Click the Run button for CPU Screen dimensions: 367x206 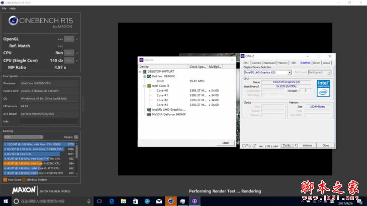[x=69, y=53]
